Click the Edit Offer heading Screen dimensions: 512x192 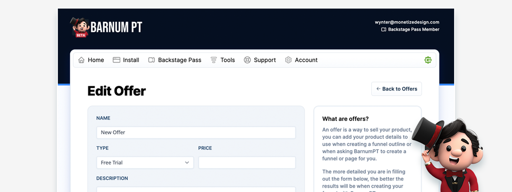pos(117,91)
